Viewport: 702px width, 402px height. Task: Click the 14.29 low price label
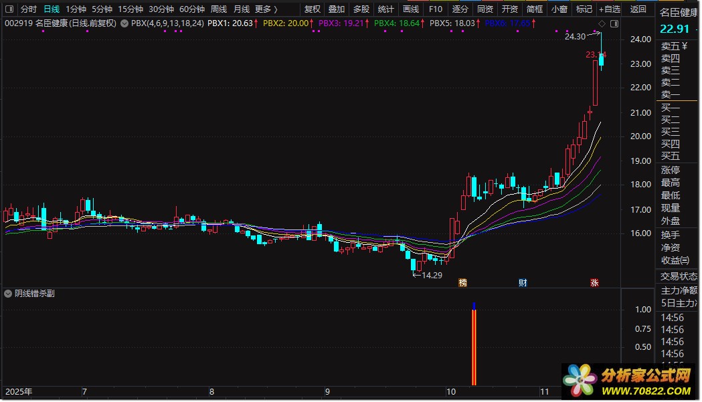click(432, 276)
